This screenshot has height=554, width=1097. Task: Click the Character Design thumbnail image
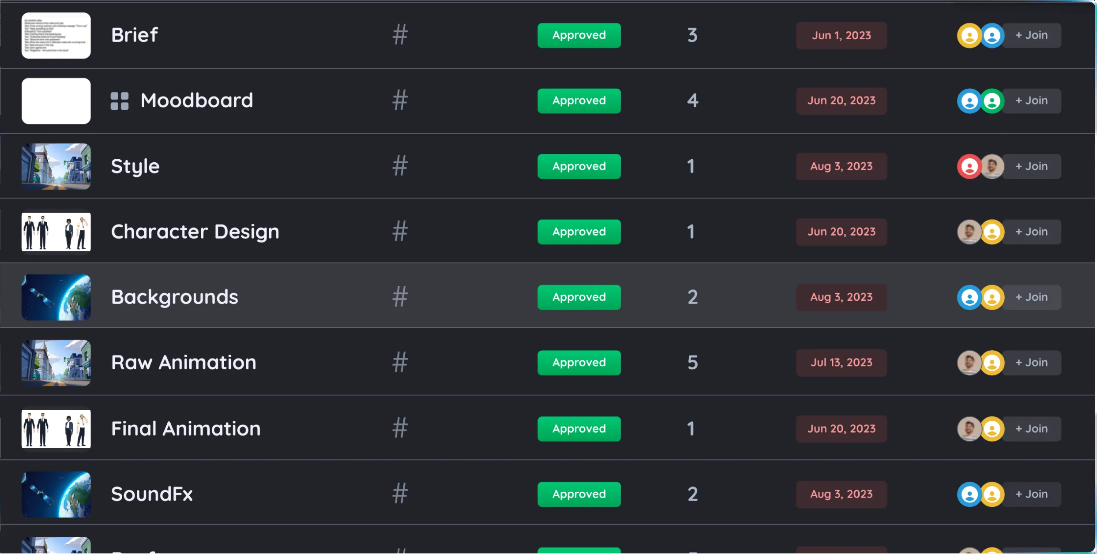[56, 232]
